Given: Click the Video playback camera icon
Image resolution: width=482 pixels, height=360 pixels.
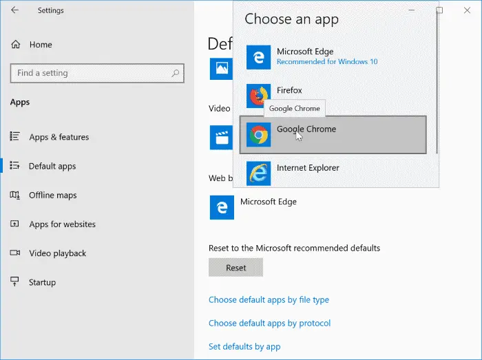Looking at the screenshot, I should [15, 253].
